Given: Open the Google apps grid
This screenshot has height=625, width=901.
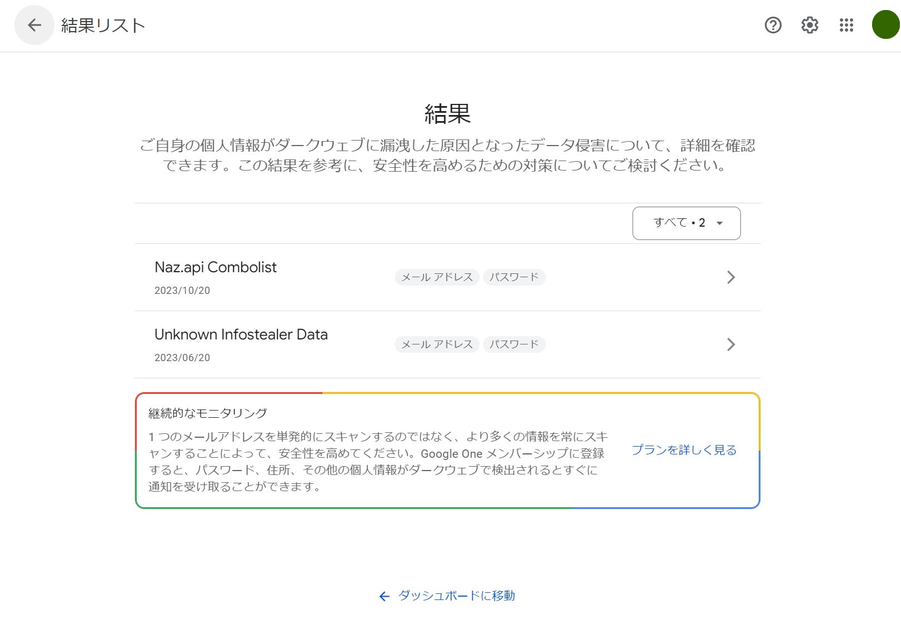Looking at the screenshot, I should [x=846, y=25].
